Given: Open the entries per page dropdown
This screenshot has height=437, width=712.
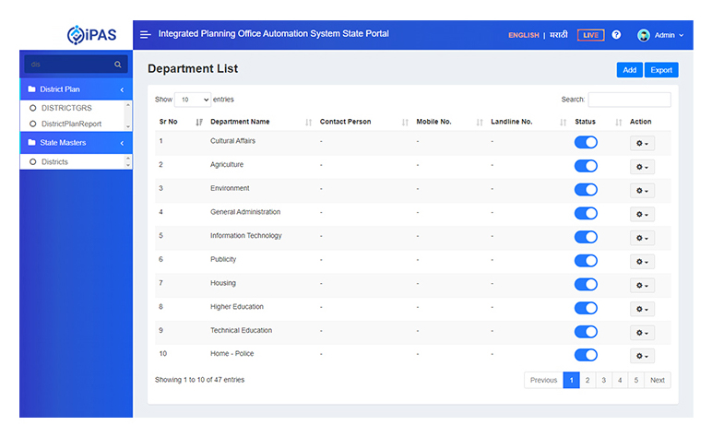Looking at the screenshot, I should pyautogui.click(x=193, y=100).
